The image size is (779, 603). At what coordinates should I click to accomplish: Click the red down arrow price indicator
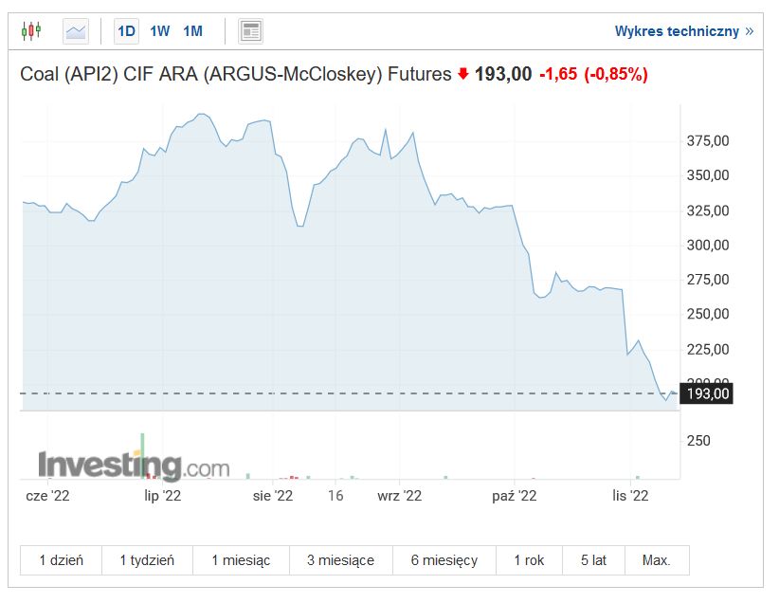tap(463, 74)
